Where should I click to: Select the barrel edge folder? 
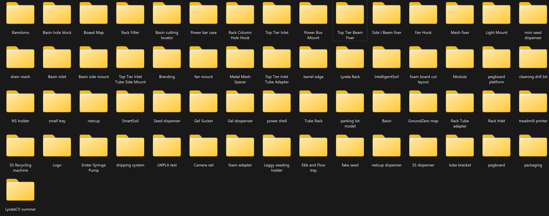point(313,57)
